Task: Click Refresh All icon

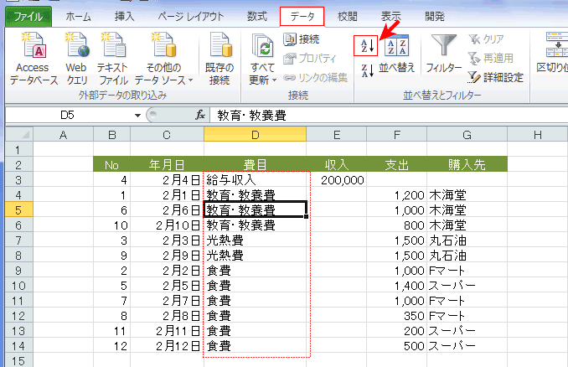Action: click(262, 46)
